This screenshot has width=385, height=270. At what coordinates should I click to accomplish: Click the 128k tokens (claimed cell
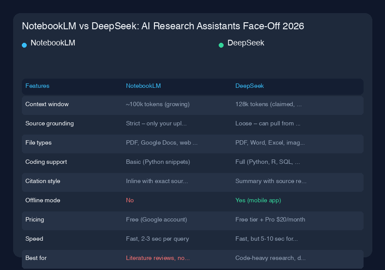tap(268, 104)
